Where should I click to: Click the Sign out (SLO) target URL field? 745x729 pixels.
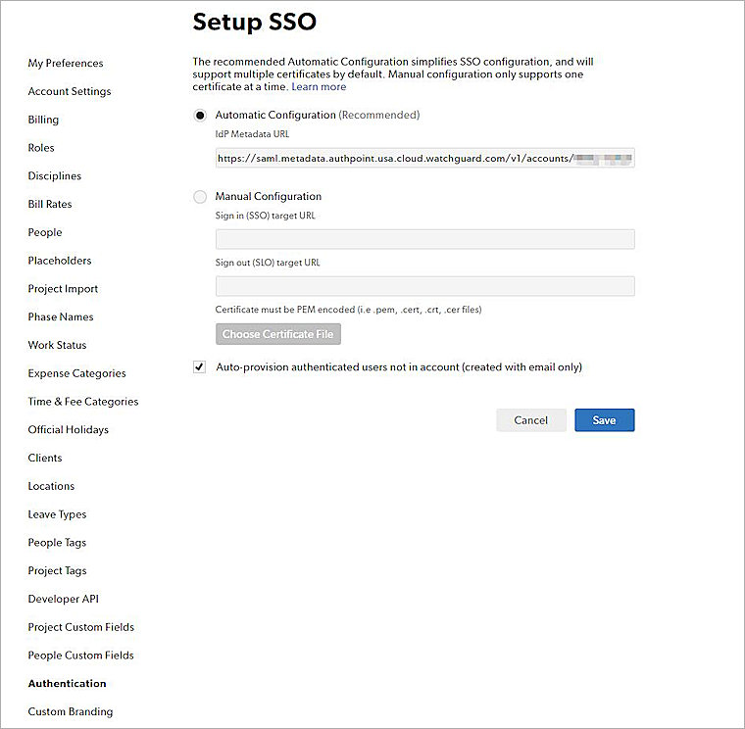[x=424, y=286]
